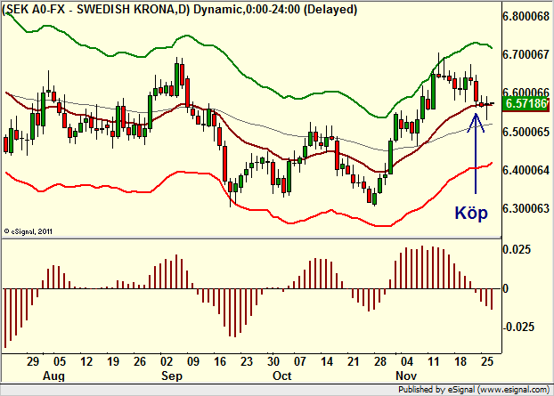Click the chart title SEK A0-FX Swedish Krona

coord(180,9)
